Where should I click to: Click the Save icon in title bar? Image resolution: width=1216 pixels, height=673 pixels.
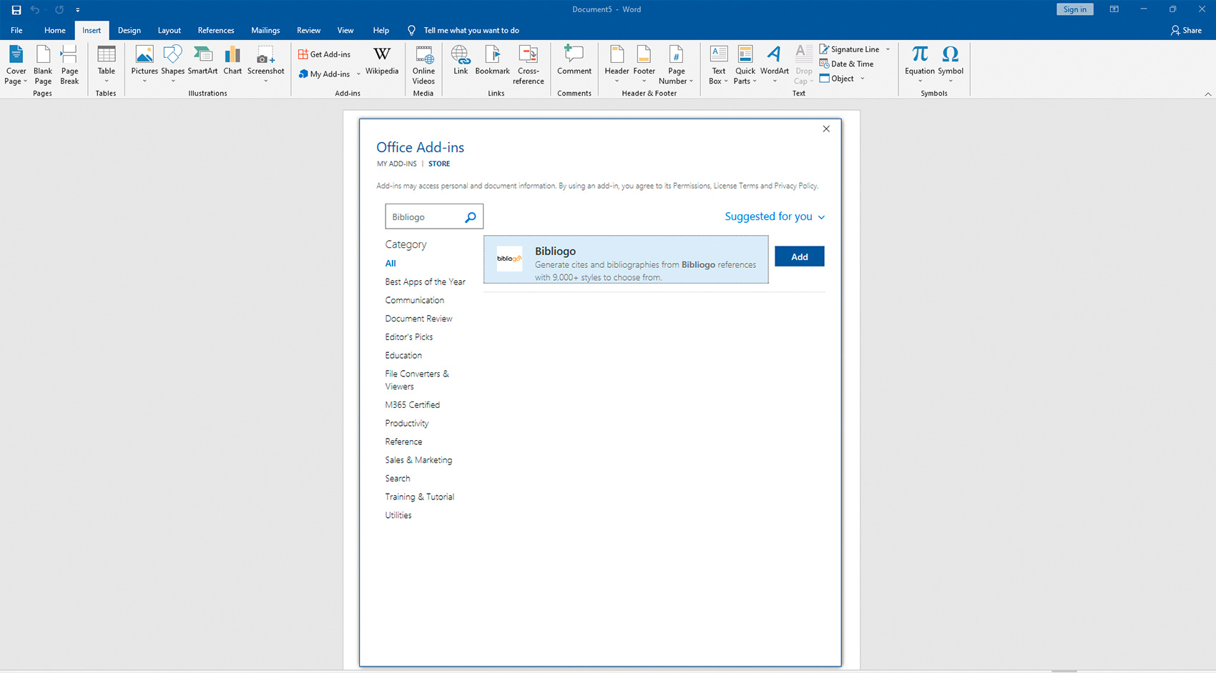click(16, 10)
